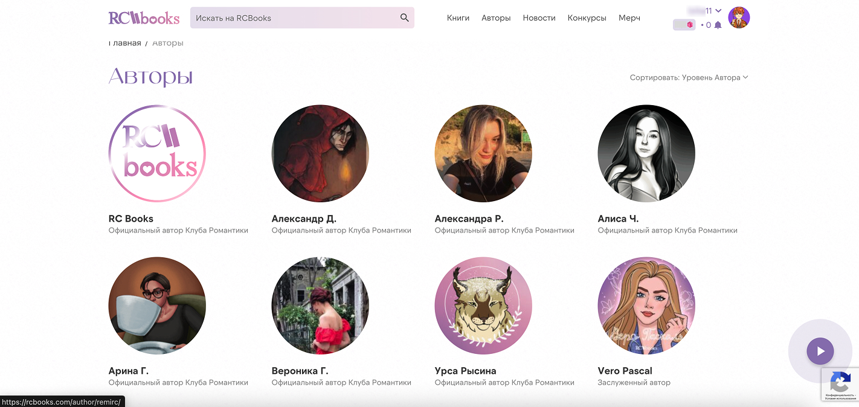Click the search magnifier icon
Image resolution: width=859 pixels, height=407 pixels.
[x=404, y=18]
